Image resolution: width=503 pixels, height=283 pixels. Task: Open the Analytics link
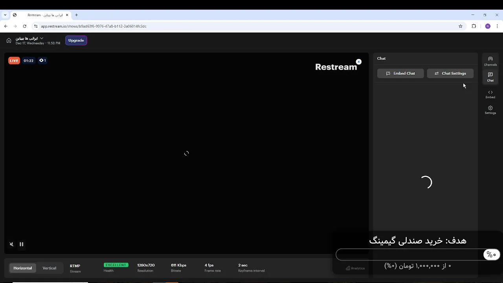click(355, 268)
